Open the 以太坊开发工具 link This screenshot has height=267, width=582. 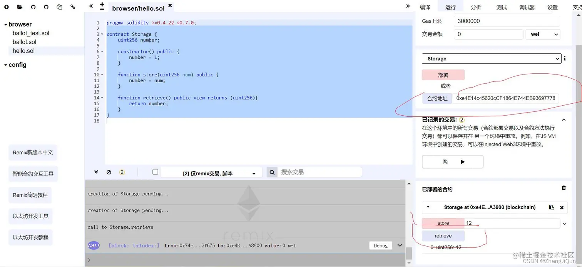[x=30, y=216]
